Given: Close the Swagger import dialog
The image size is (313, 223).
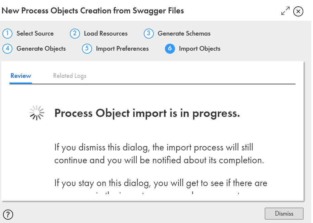Looking at the screenshot, I should [298, 11].
